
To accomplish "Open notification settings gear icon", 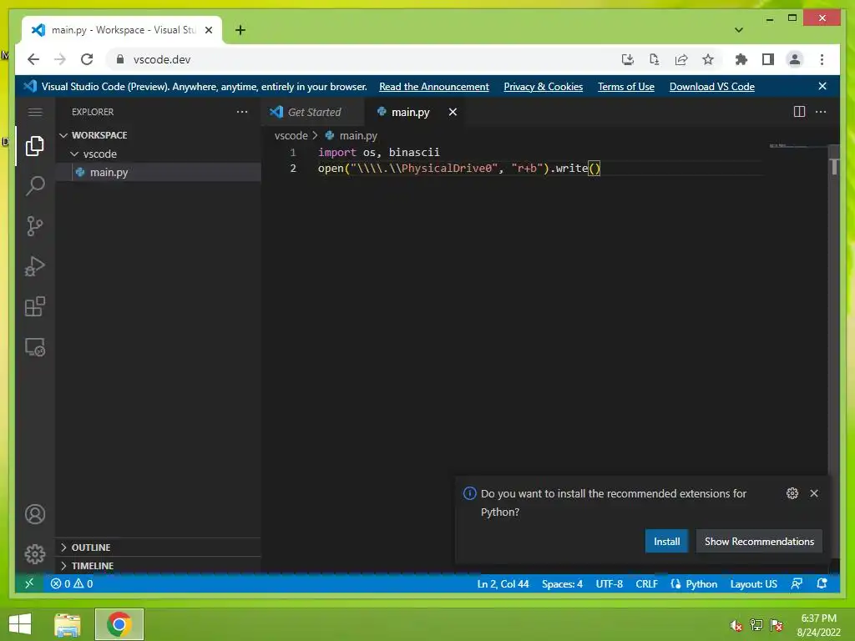I will click(792, 493).
